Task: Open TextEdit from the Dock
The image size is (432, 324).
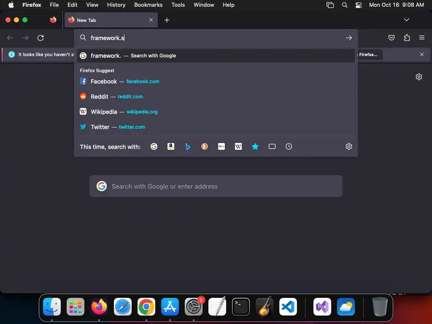Action: click(x=217, y=307)
